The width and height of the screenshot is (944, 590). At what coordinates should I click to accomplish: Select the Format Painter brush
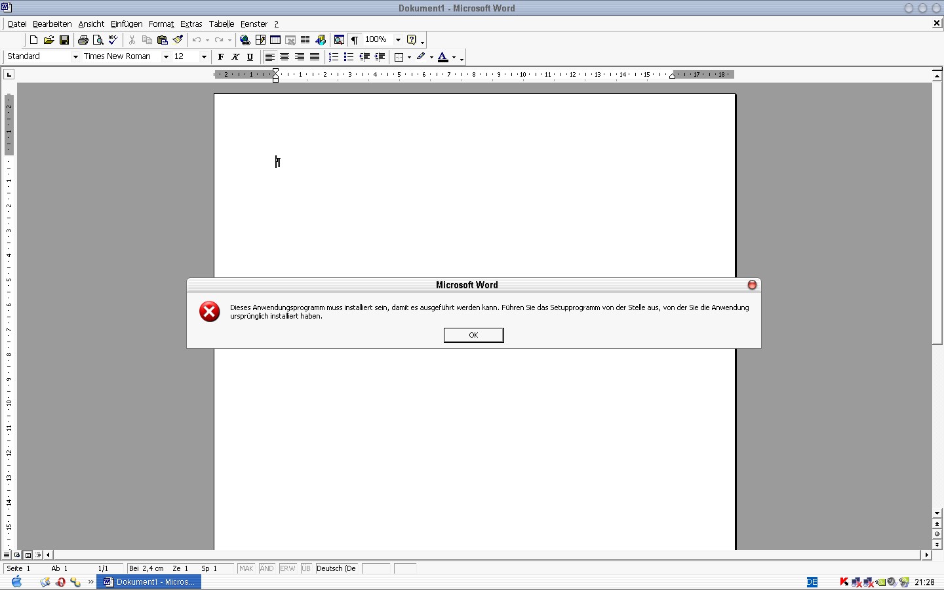pos(178,40)
